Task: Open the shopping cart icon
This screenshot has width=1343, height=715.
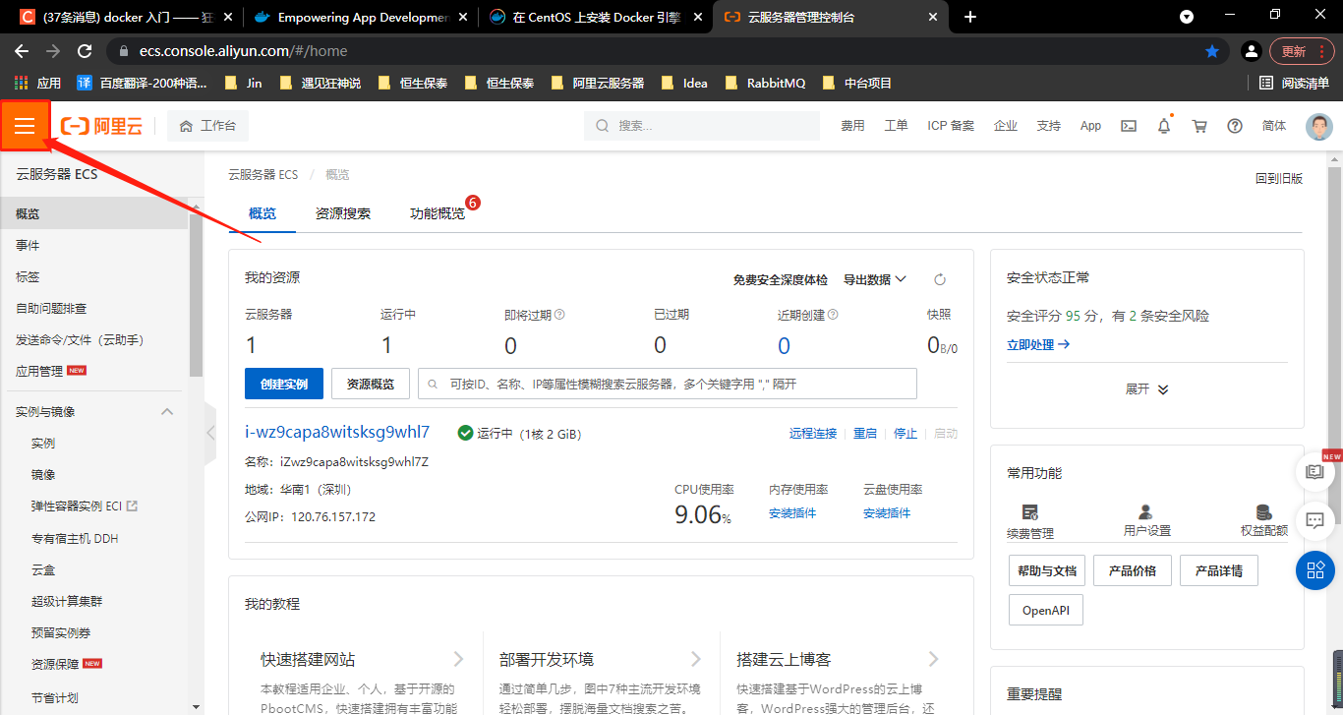Action: [x=1199, y=126]
